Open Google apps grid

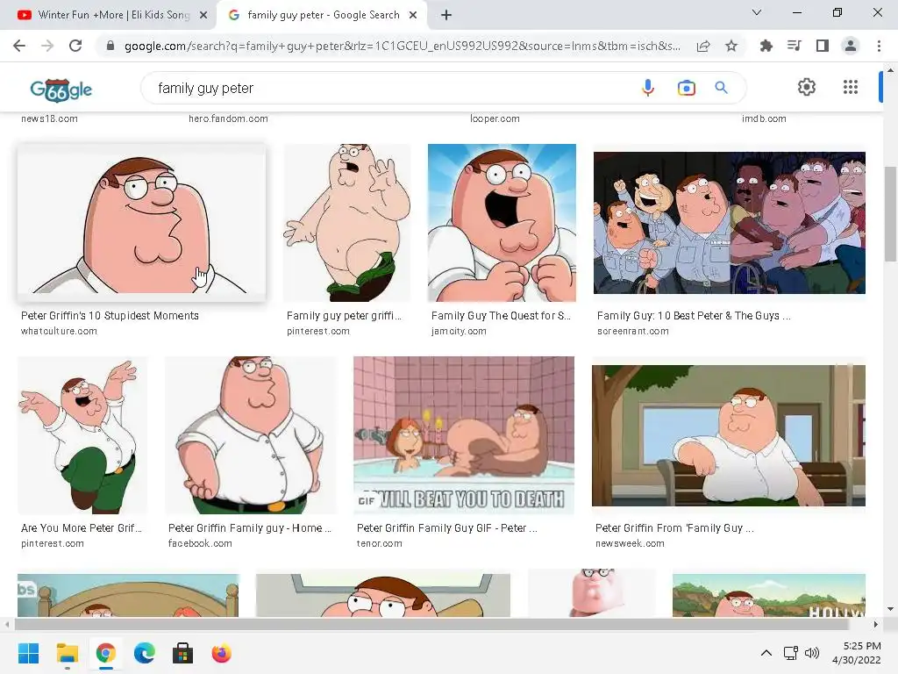(x=851, y=87)
